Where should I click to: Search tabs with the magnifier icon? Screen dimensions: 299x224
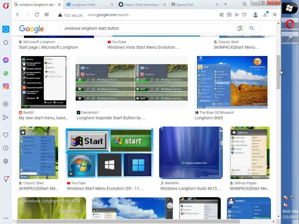(x=245, y=4)
